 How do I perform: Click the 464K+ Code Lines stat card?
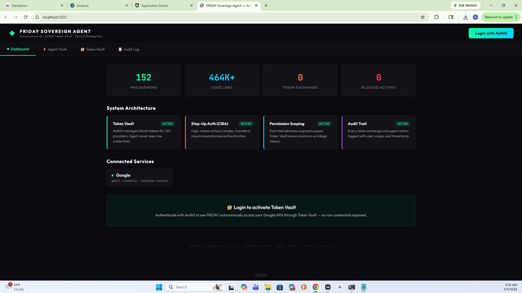coord(222,80)
